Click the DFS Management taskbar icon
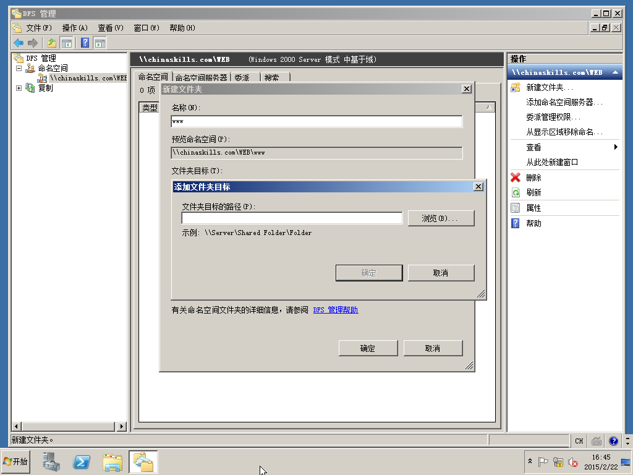 143,461
